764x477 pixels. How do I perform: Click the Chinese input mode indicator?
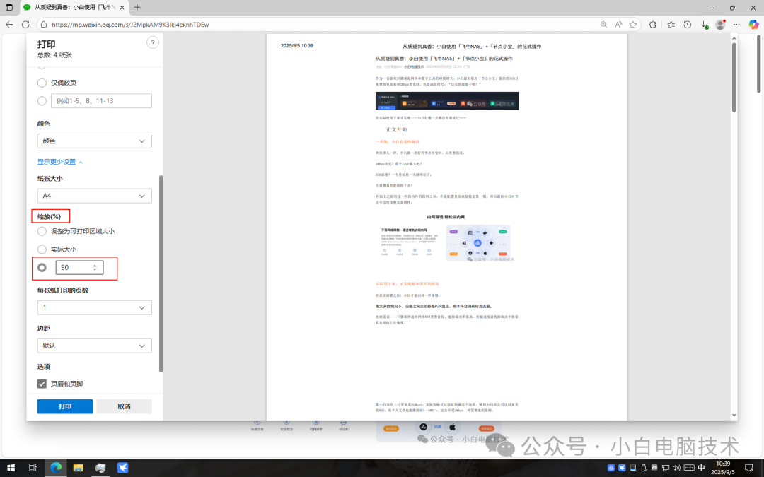pyautogui.click(x=701, y=468)
